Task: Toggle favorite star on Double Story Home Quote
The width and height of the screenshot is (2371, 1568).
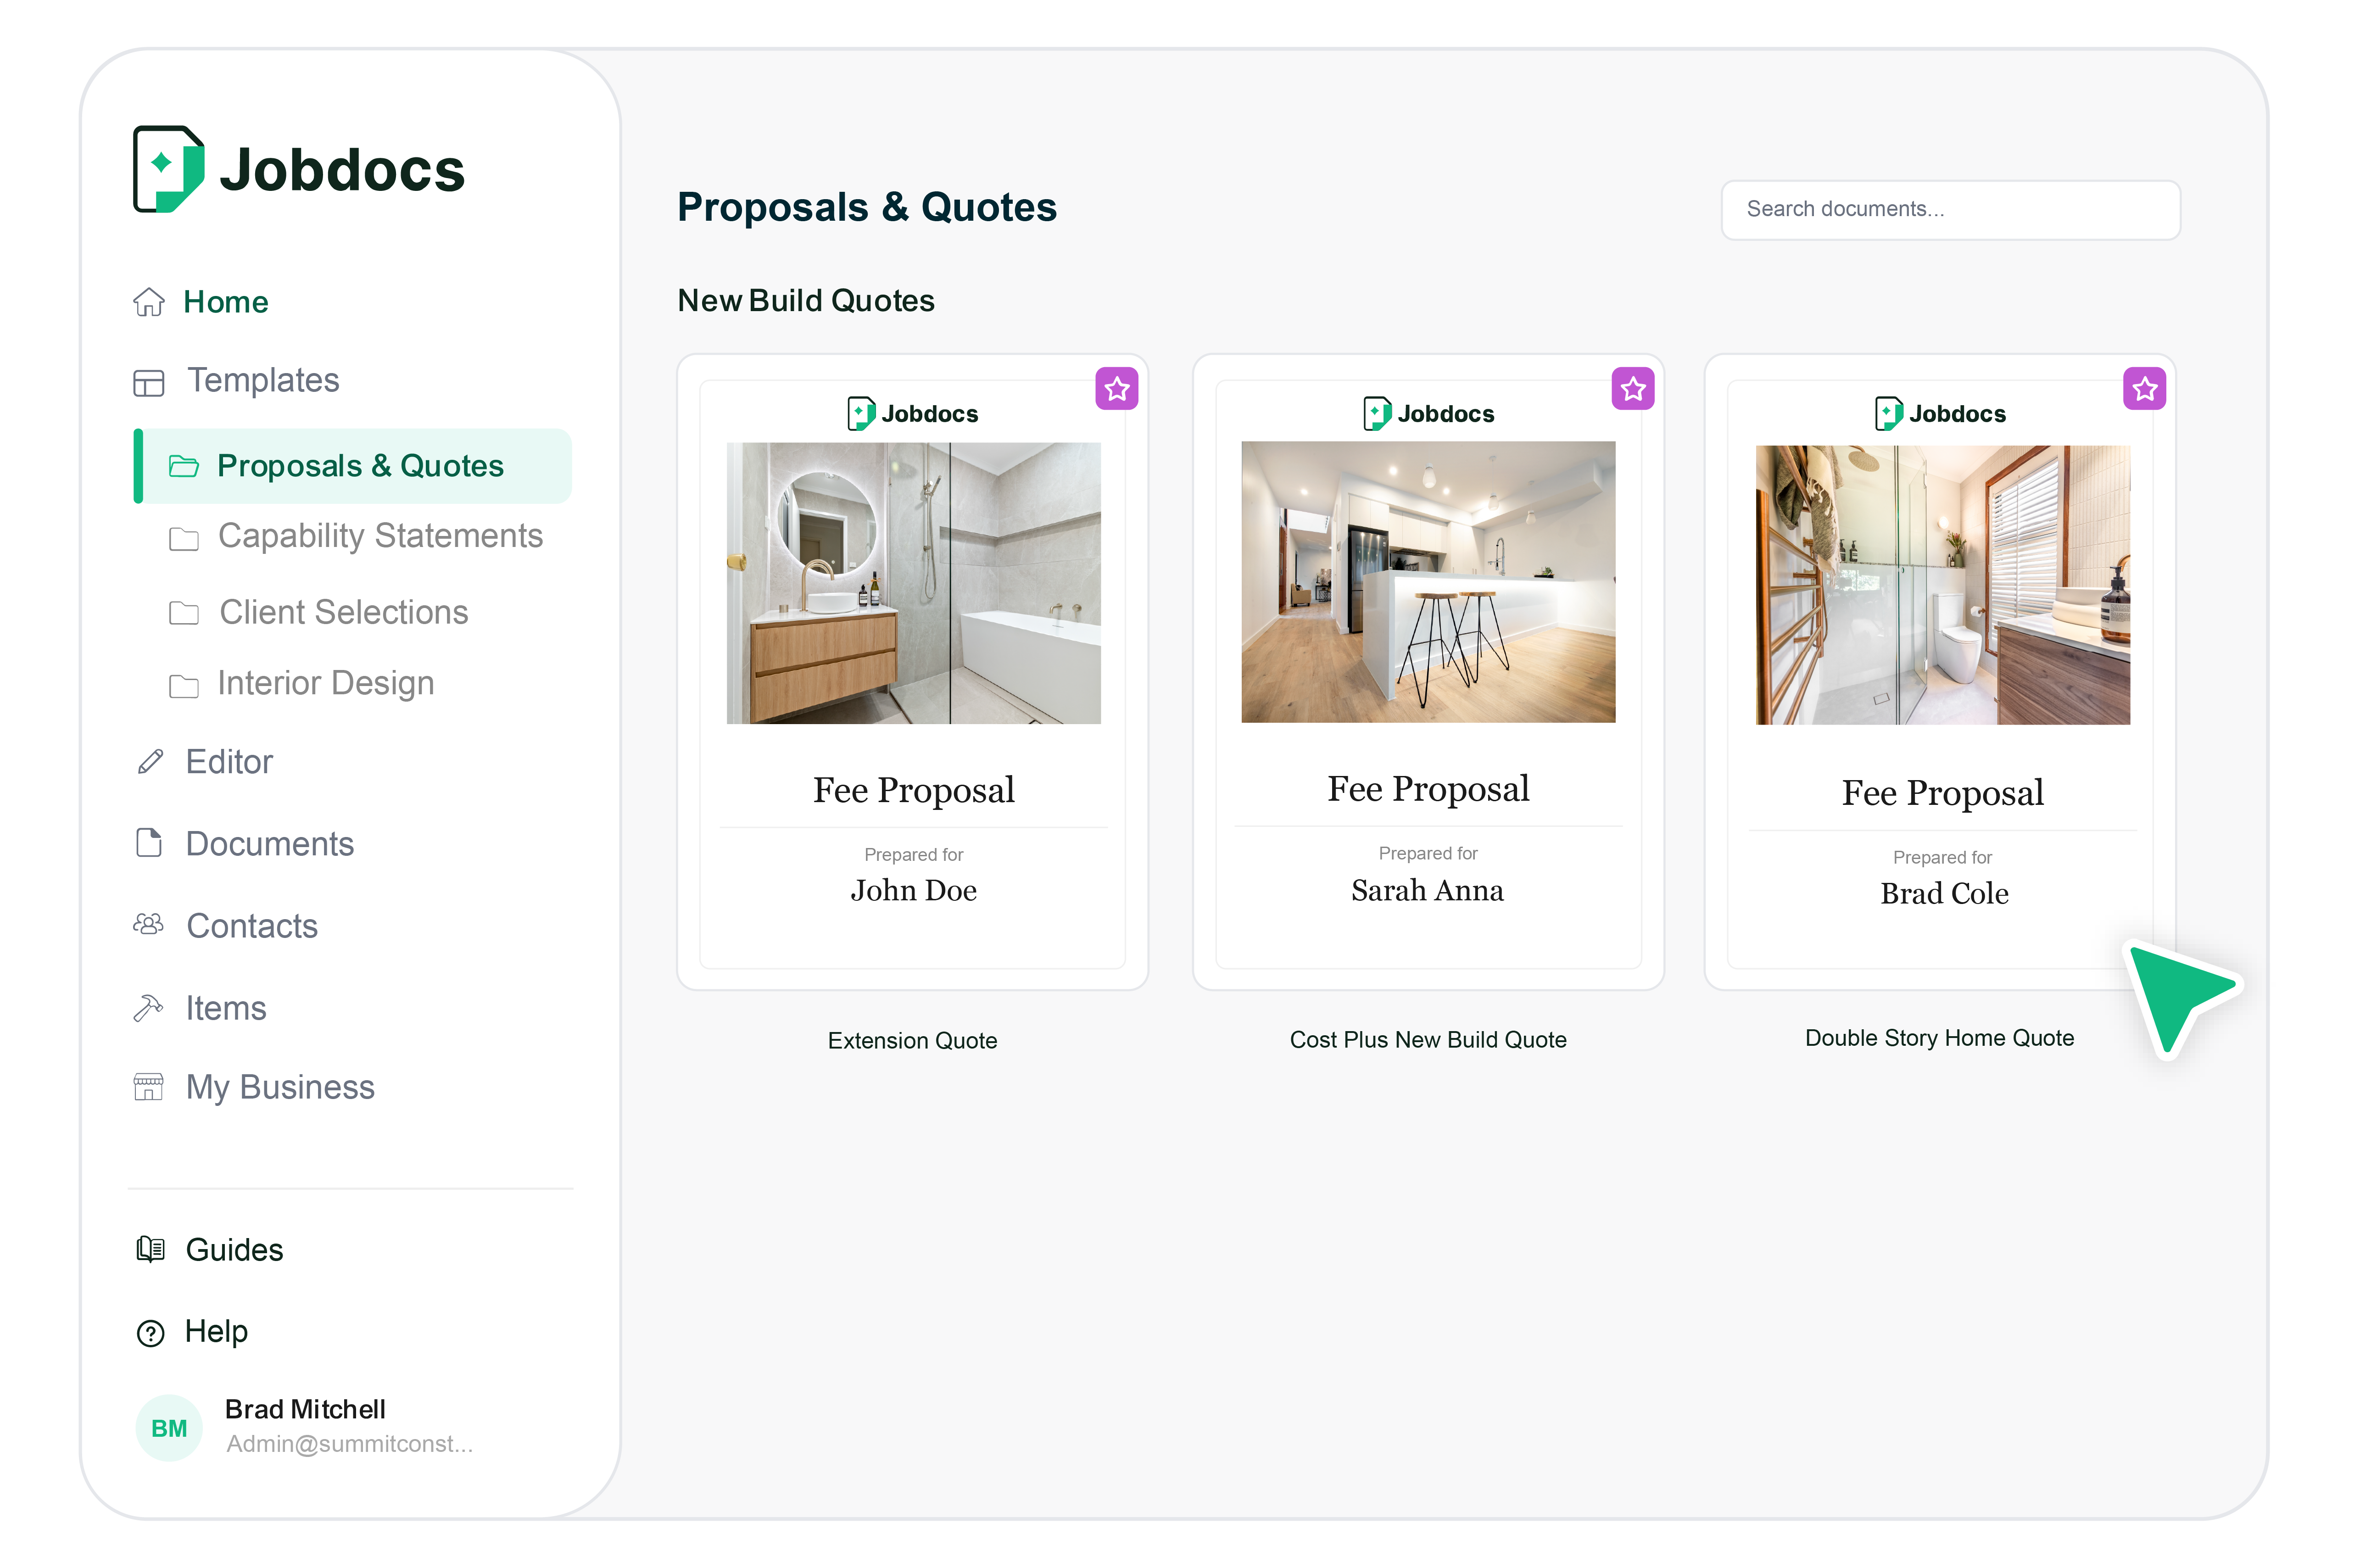Action: [2144, 389]
